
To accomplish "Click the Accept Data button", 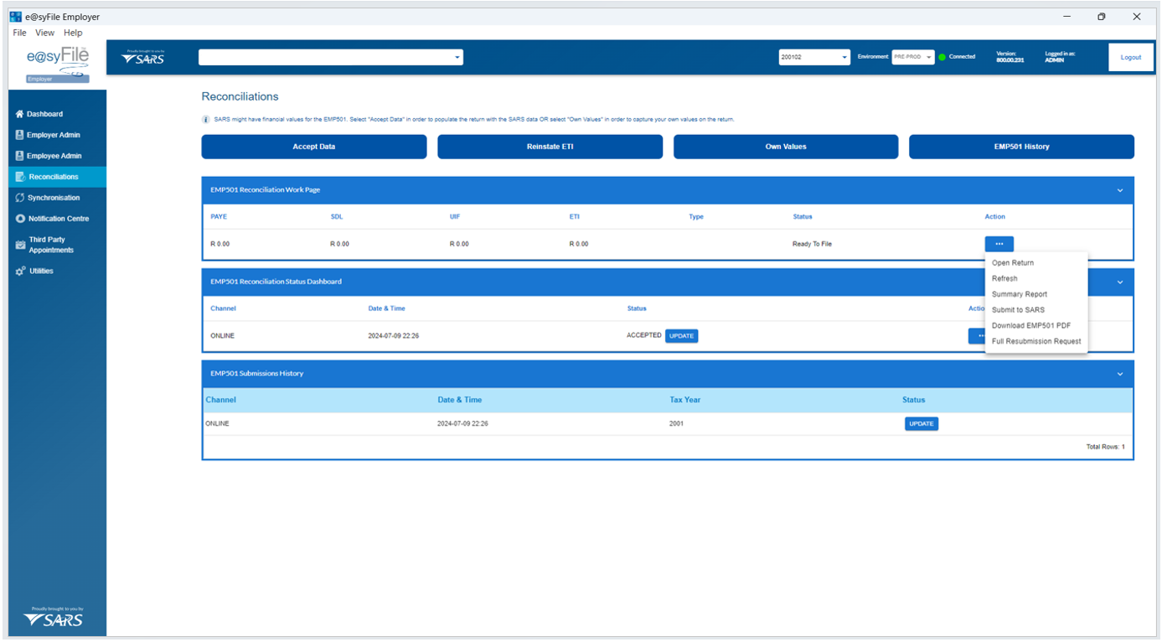I will [x=313, y=147].
